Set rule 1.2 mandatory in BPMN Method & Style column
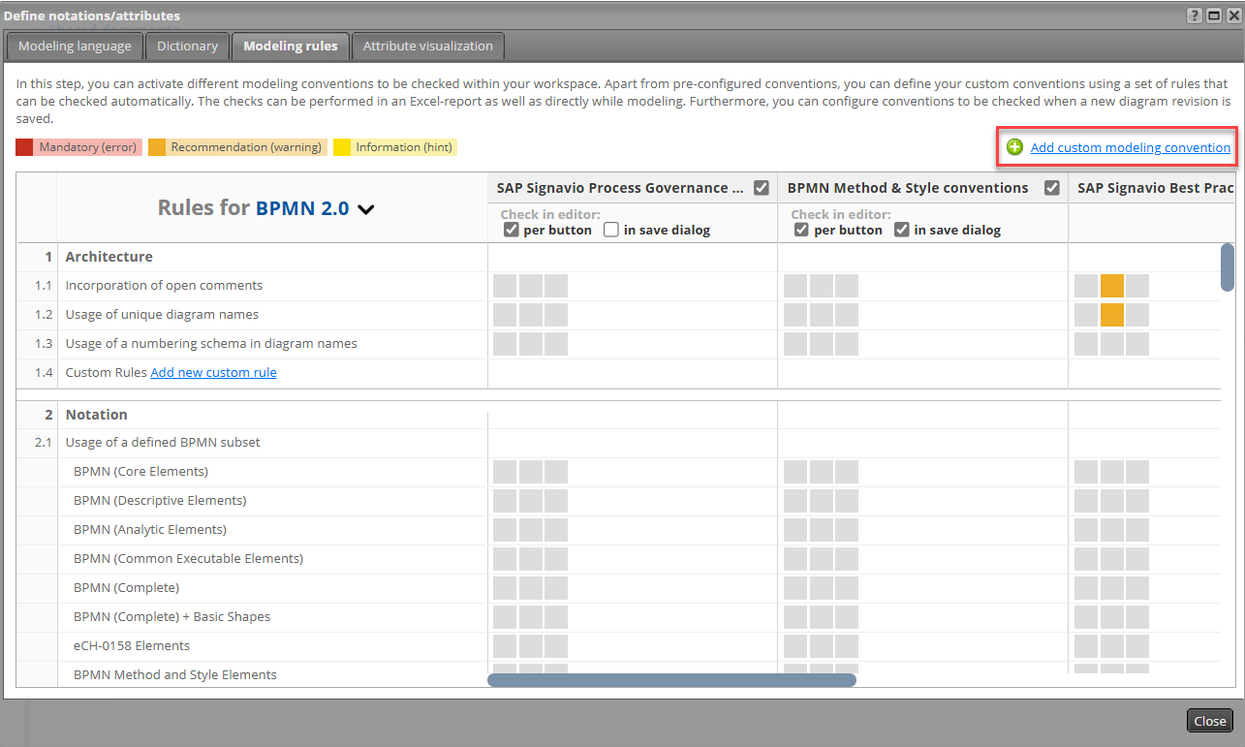This screenshot has width=1245, height=747. click(x=795, y=315)
